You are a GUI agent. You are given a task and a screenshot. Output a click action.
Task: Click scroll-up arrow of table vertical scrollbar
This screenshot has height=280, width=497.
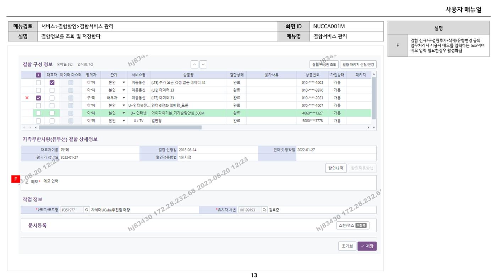point(373,74)
